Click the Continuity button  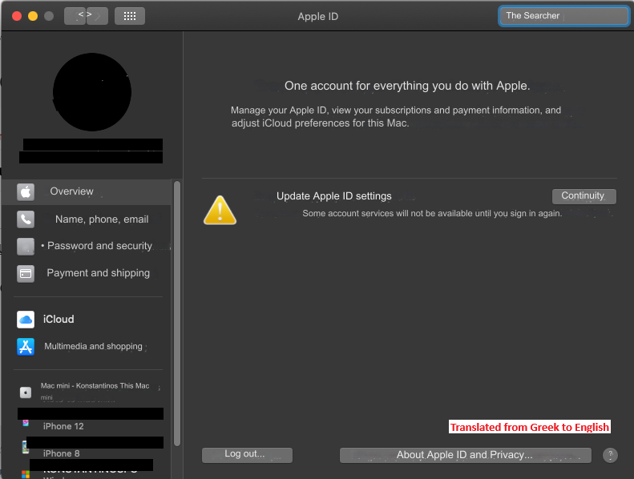coord(584,196)
